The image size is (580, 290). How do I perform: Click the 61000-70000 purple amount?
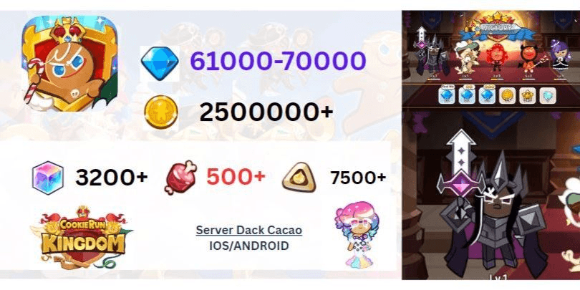click(x=278, y=61)
